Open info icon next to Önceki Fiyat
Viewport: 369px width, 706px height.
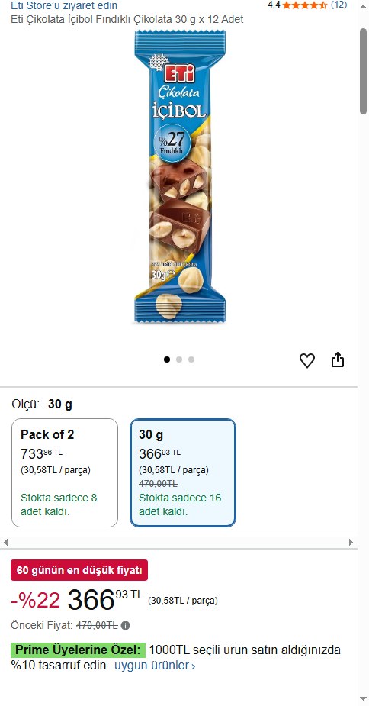coord(126,625)
